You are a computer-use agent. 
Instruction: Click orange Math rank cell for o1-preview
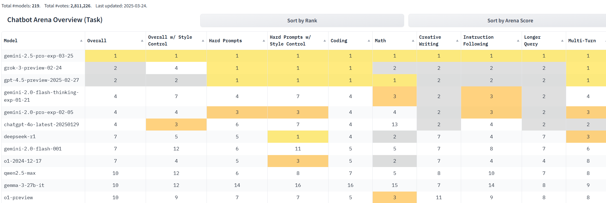(x=395, y=198)
